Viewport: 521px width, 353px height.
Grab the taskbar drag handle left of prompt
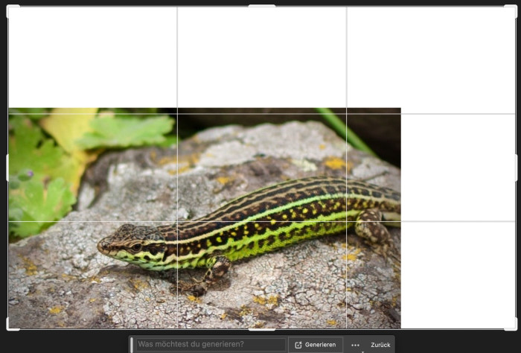coord(132,345)
